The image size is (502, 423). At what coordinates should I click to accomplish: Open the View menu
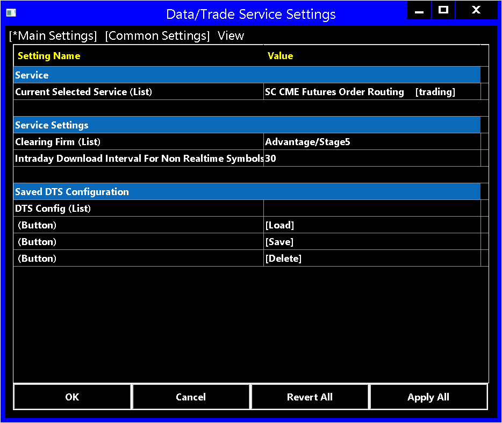231,35
